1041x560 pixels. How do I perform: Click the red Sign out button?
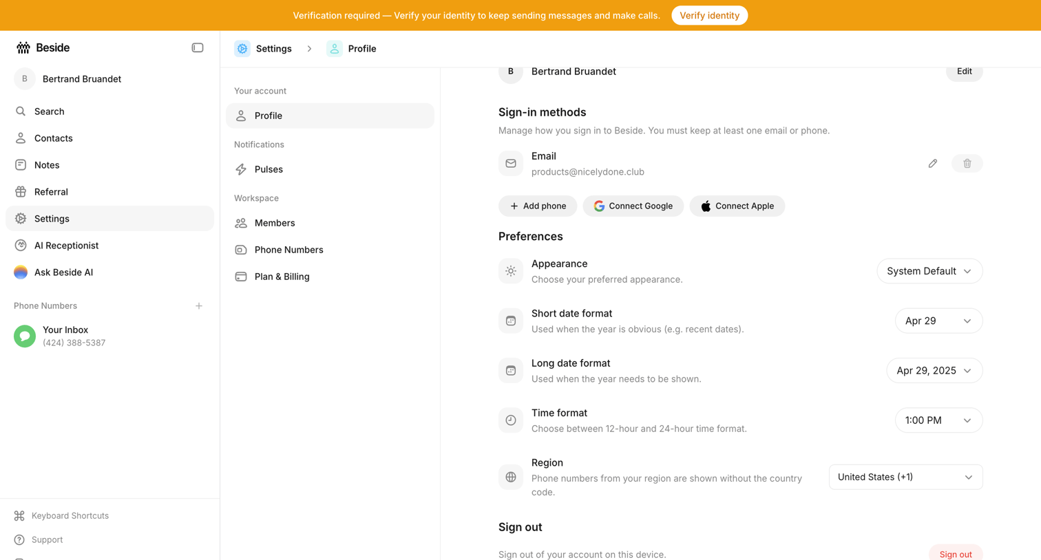coord(956,553)
